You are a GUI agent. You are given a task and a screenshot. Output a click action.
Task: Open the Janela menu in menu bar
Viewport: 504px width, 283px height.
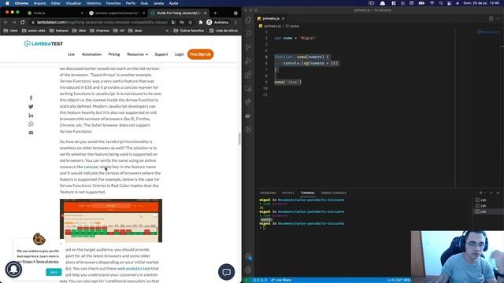pyautogui.click(x=158, y=3)
